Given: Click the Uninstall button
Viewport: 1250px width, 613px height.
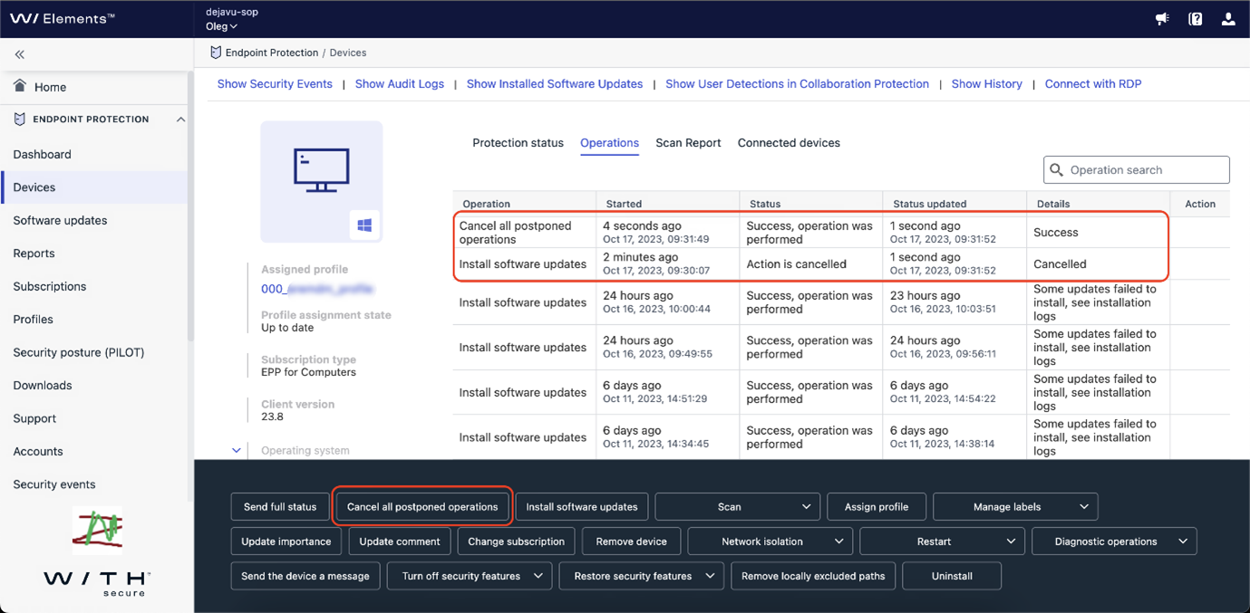Looking at the screenshot, I should pos(952,576).
